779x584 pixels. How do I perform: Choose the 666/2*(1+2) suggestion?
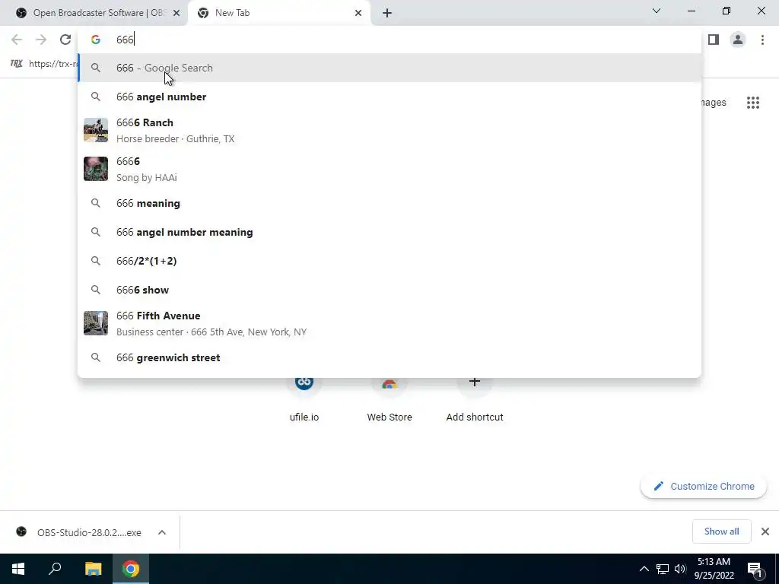(389, 261)
